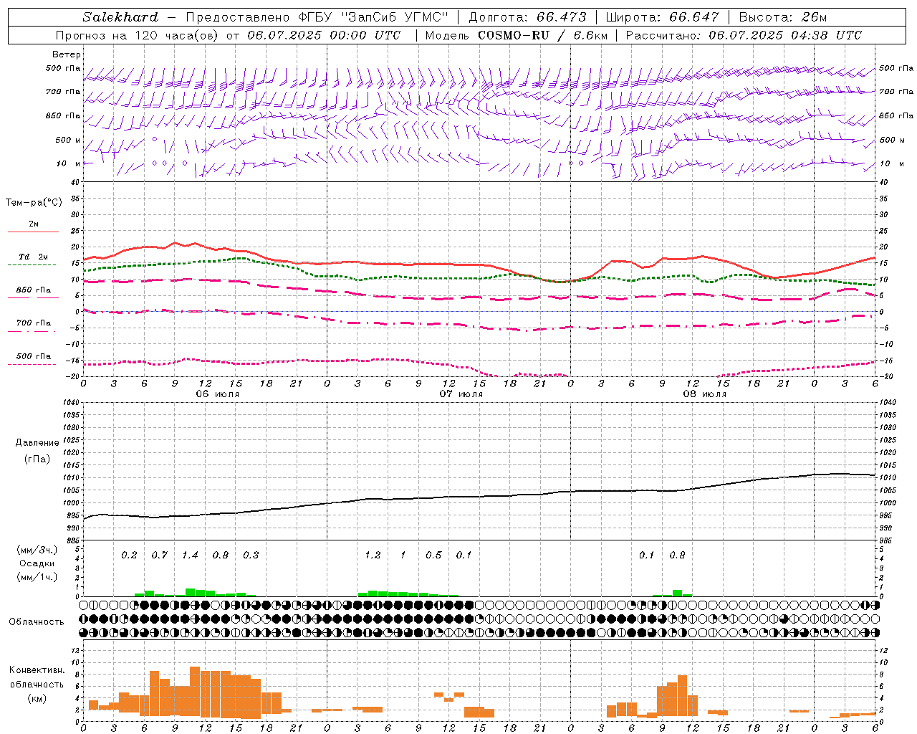The image size is (917, 734).
Task: Select the longitude value 66.473
Action: 562,17
